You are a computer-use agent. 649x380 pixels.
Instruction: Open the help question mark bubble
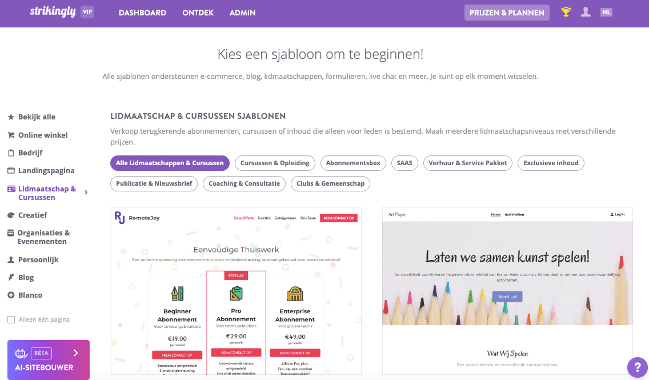(x=638, y=367)
